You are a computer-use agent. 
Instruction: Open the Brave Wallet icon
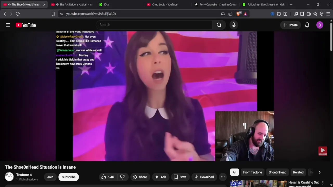point(309,14)
